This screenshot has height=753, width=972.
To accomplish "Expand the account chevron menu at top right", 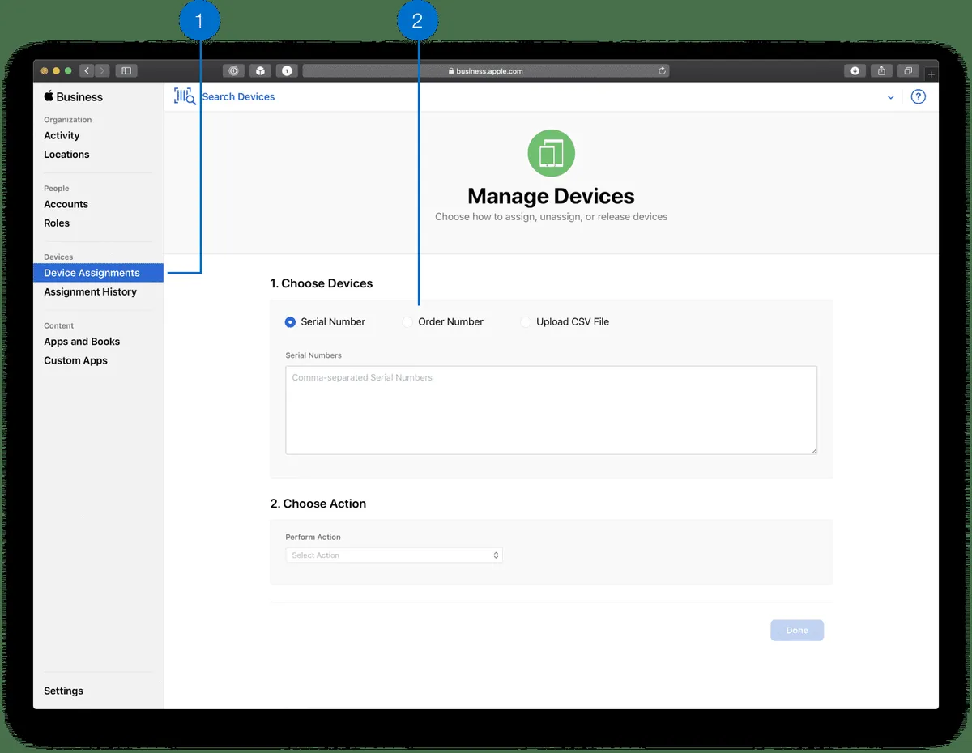I will pos(890,97).
